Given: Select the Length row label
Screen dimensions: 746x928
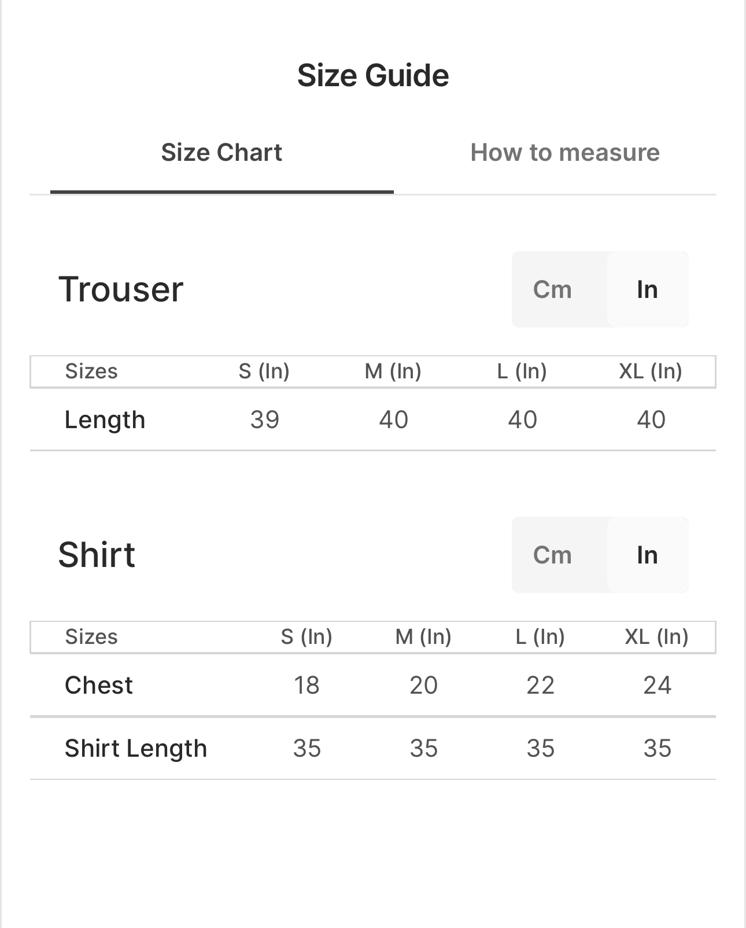Looking at the screenshot, I should coord(105,419).
